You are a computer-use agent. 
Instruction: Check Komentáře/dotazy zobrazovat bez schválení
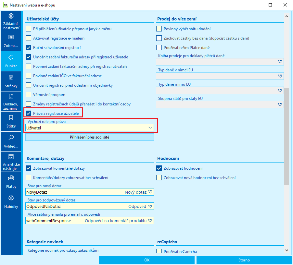[x=28, y=178]
